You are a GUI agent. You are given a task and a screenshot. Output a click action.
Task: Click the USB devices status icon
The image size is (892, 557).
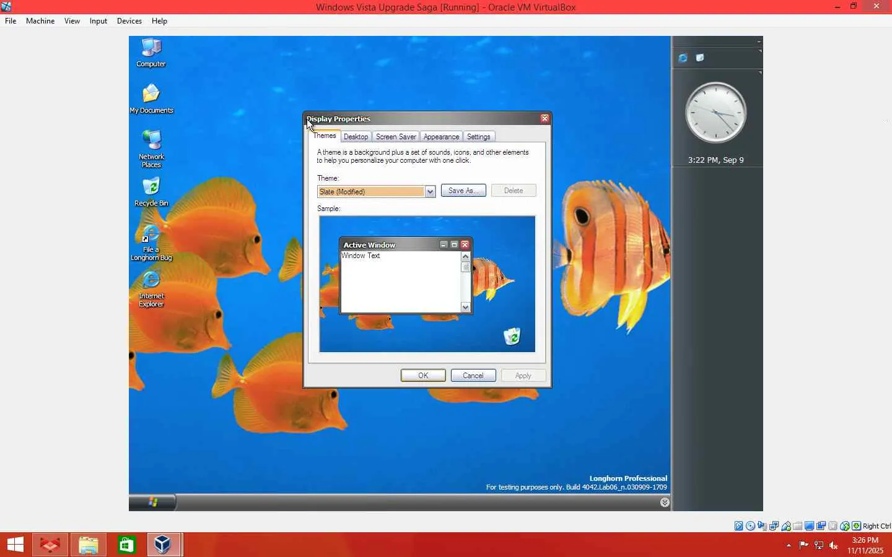(x=785, y=526)
